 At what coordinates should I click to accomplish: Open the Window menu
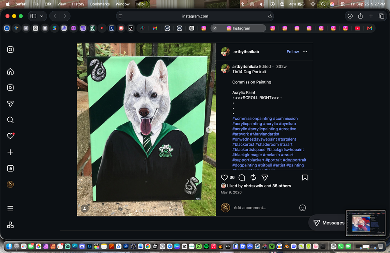pos(122,4)
